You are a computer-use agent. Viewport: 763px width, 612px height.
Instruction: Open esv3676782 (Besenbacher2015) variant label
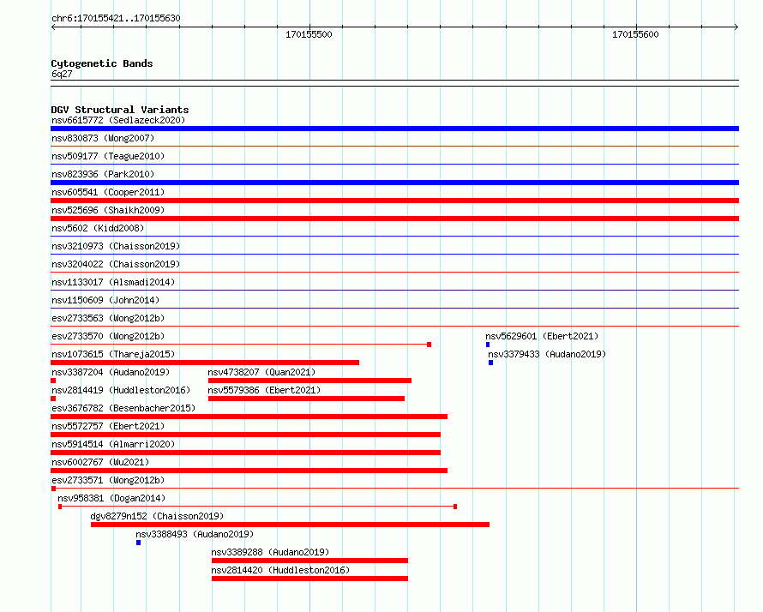point(123,408)
